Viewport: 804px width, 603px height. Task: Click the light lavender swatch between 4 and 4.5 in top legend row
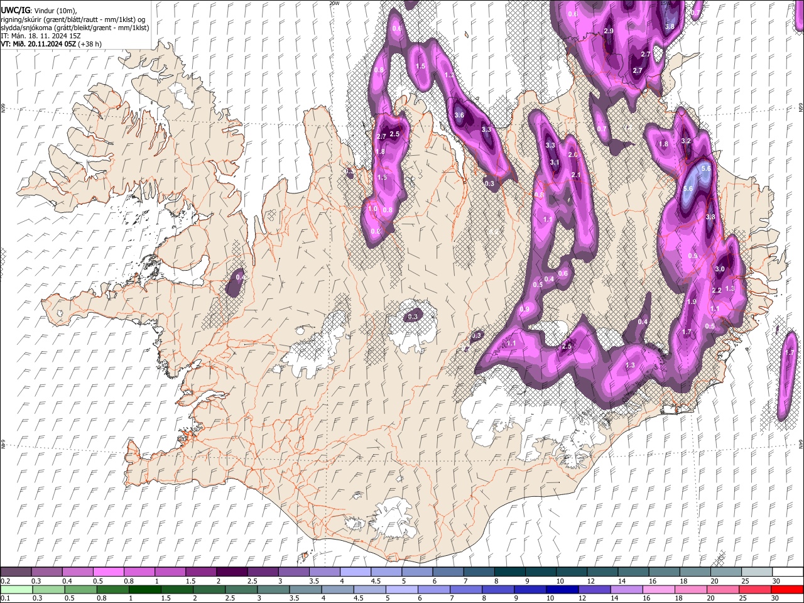(x=356, y=572)
